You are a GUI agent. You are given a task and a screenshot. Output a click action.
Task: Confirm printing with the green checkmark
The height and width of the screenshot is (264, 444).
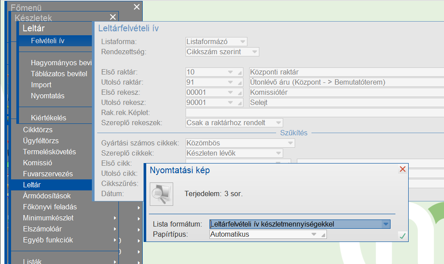pyautogui.click(x=402, y=236)
